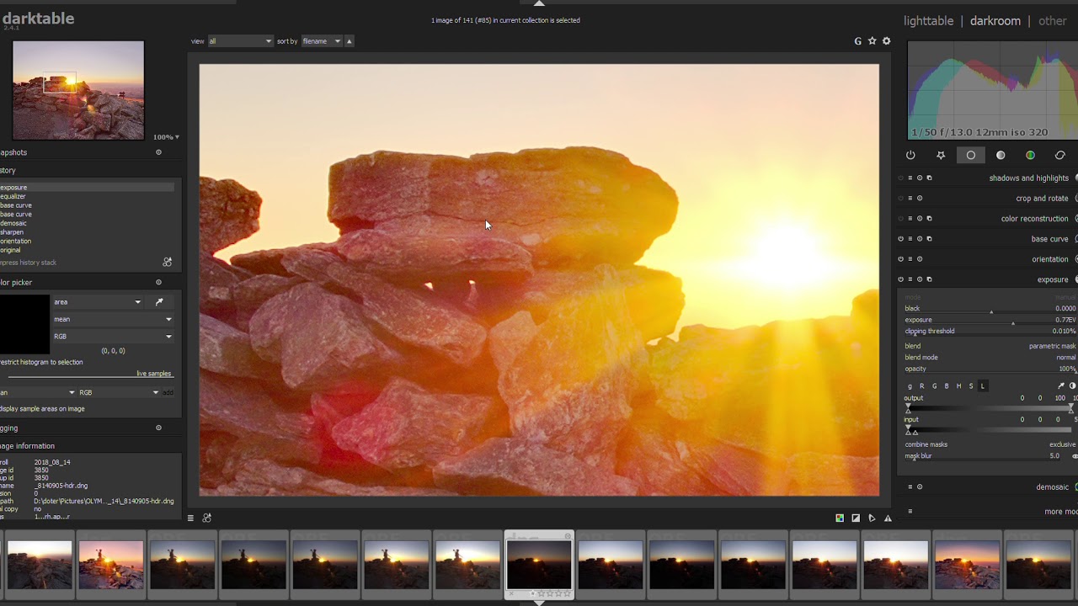Switch off orientation module
Viewport: 1078px width, 606px height.
pos(900,259)
